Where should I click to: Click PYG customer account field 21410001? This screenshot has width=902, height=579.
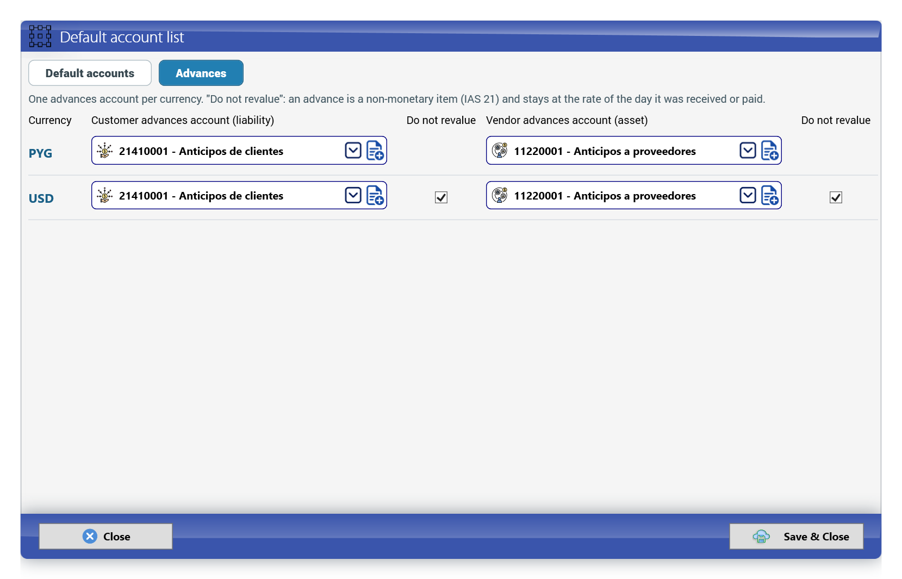point(239,151)
